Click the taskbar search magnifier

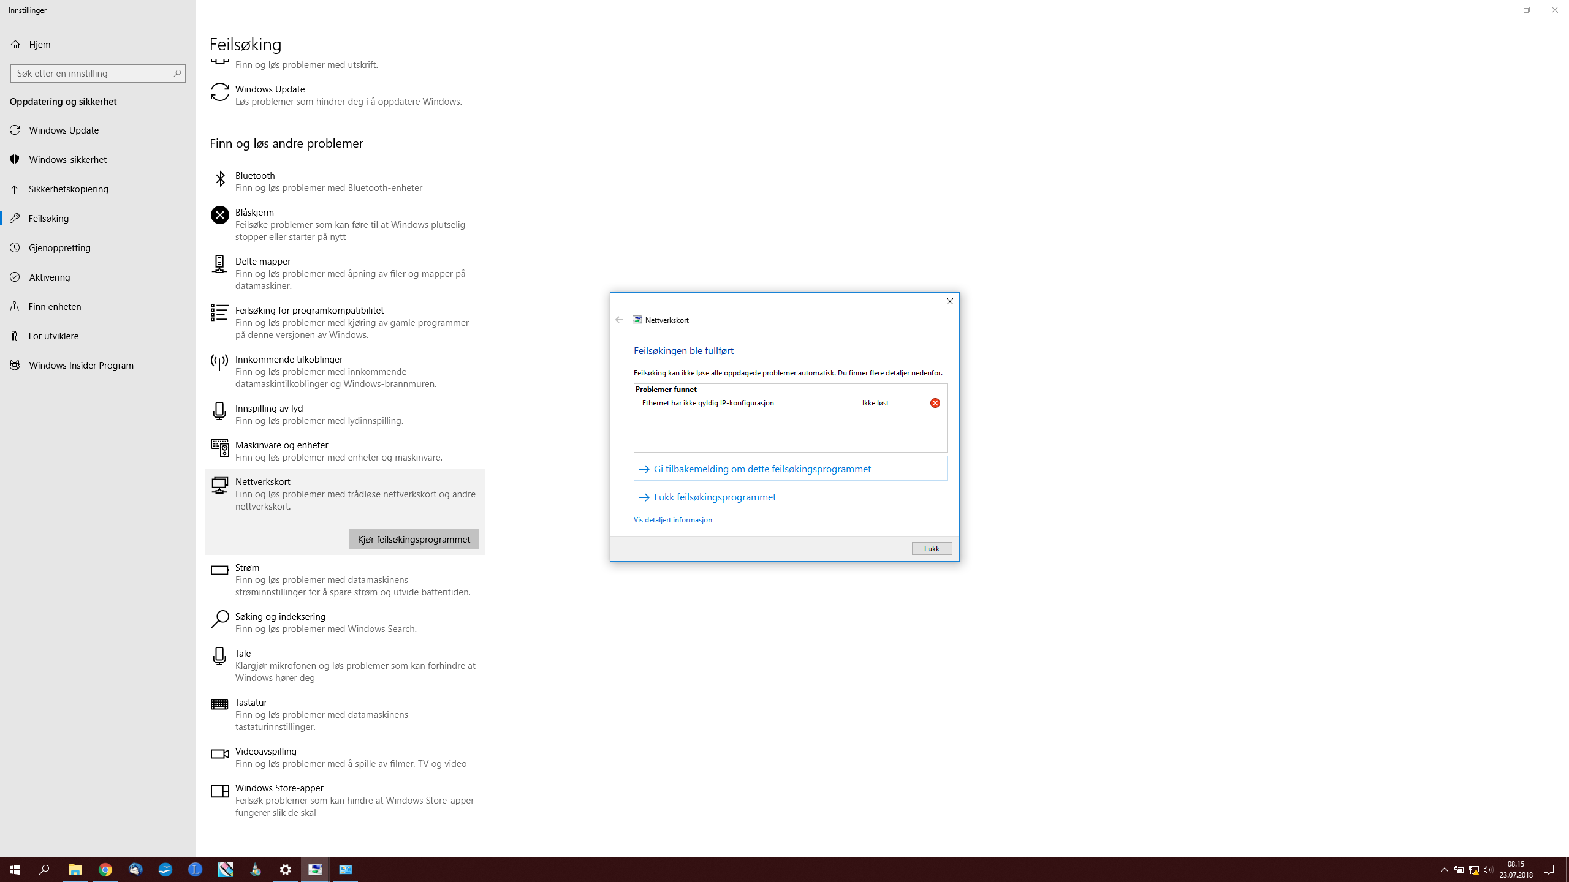pos(44,870)
